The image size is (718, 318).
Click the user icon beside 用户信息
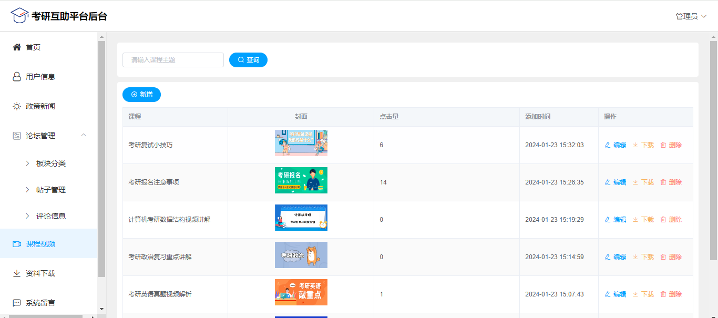tap(17, 77)
